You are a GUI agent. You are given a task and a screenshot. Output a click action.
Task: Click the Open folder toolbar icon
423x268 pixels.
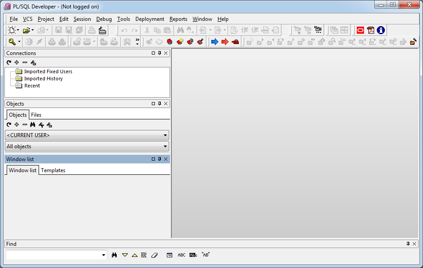[27, 30]
